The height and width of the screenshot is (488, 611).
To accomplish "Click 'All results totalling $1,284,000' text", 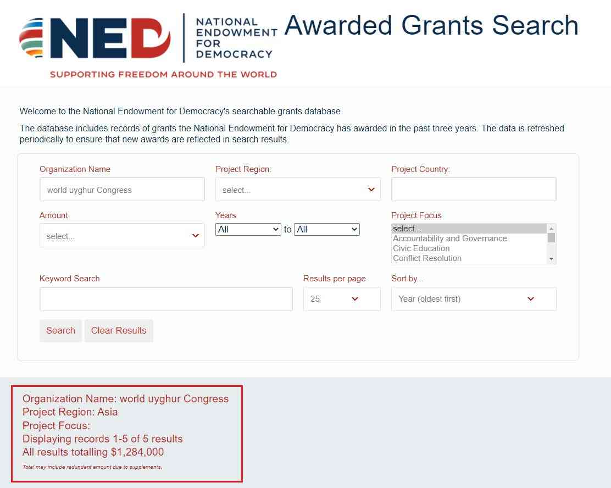I will [93, 452].
